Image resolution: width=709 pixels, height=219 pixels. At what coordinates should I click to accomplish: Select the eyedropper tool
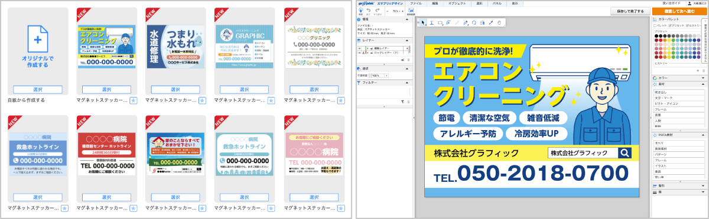point(490,22)
